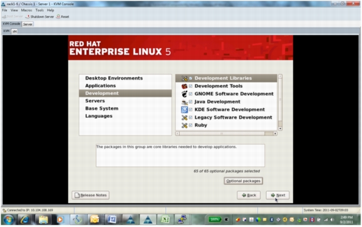Click the Ruby group icon
Image resolution: width=362 pixels, height=227 pixels.
tap(184, 125)
